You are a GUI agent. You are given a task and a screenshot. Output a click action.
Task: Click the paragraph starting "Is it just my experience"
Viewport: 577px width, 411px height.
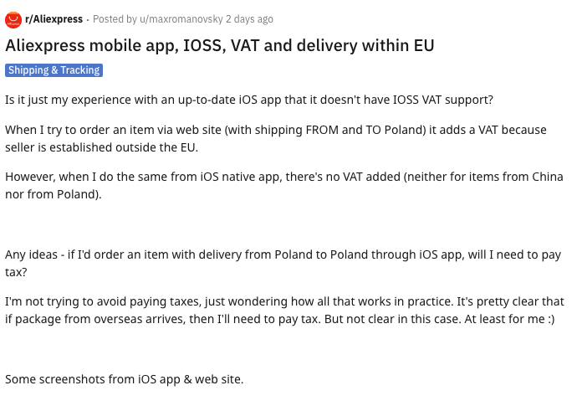248,100
